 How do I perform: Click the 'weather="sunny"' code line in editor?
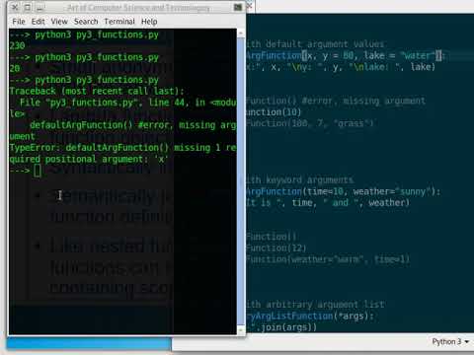(x=343, y=191)
